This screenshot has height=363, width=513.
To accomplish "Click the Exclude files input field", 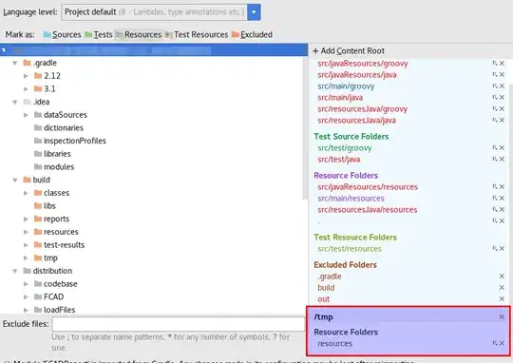I will [179, 324].
